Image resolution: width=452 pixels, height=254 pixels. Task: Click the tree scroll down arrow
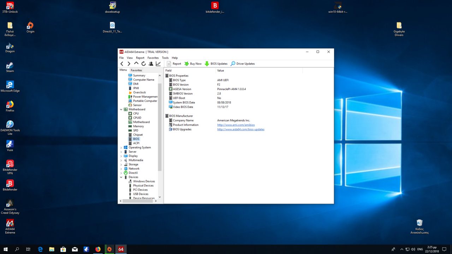pos(160,197)
